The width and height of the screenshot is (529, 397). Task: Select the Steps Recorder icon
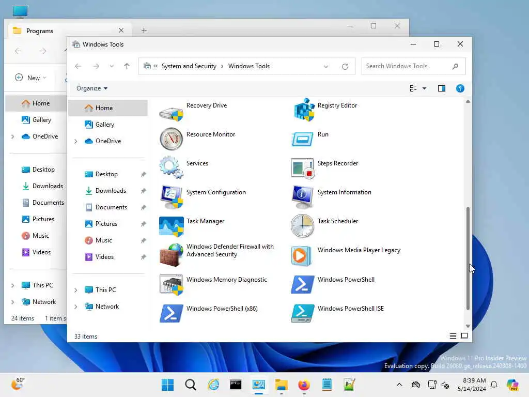click(x=302, y=168)
